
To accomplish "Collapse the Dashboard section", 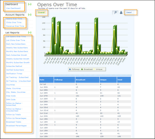I will pyautogui.click(x=30, y=4).
